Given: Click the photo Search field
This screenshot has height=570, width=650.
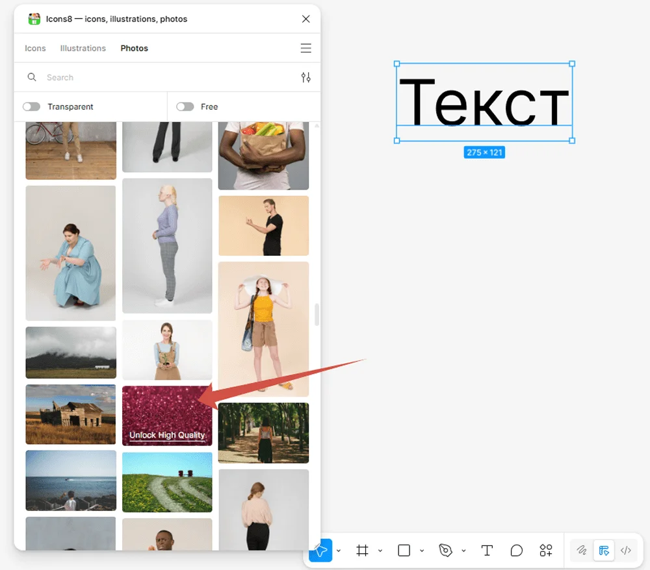Looking at the screenshot, I should click(162, 77).
